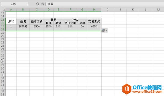Screen dimensions: 164x96
Task: Select column H header
Action: [94, 10]
